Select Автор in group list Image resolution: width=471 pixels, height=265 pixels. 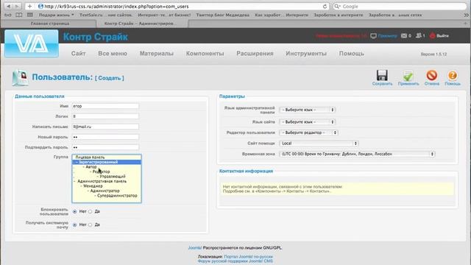107,167
